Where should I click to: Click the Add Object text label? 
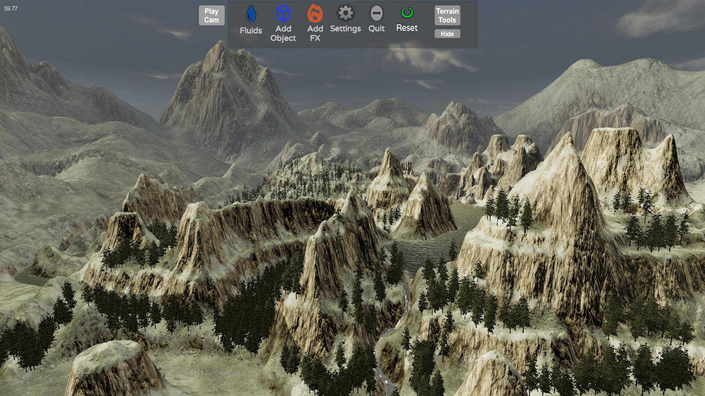tap(283, 33)
